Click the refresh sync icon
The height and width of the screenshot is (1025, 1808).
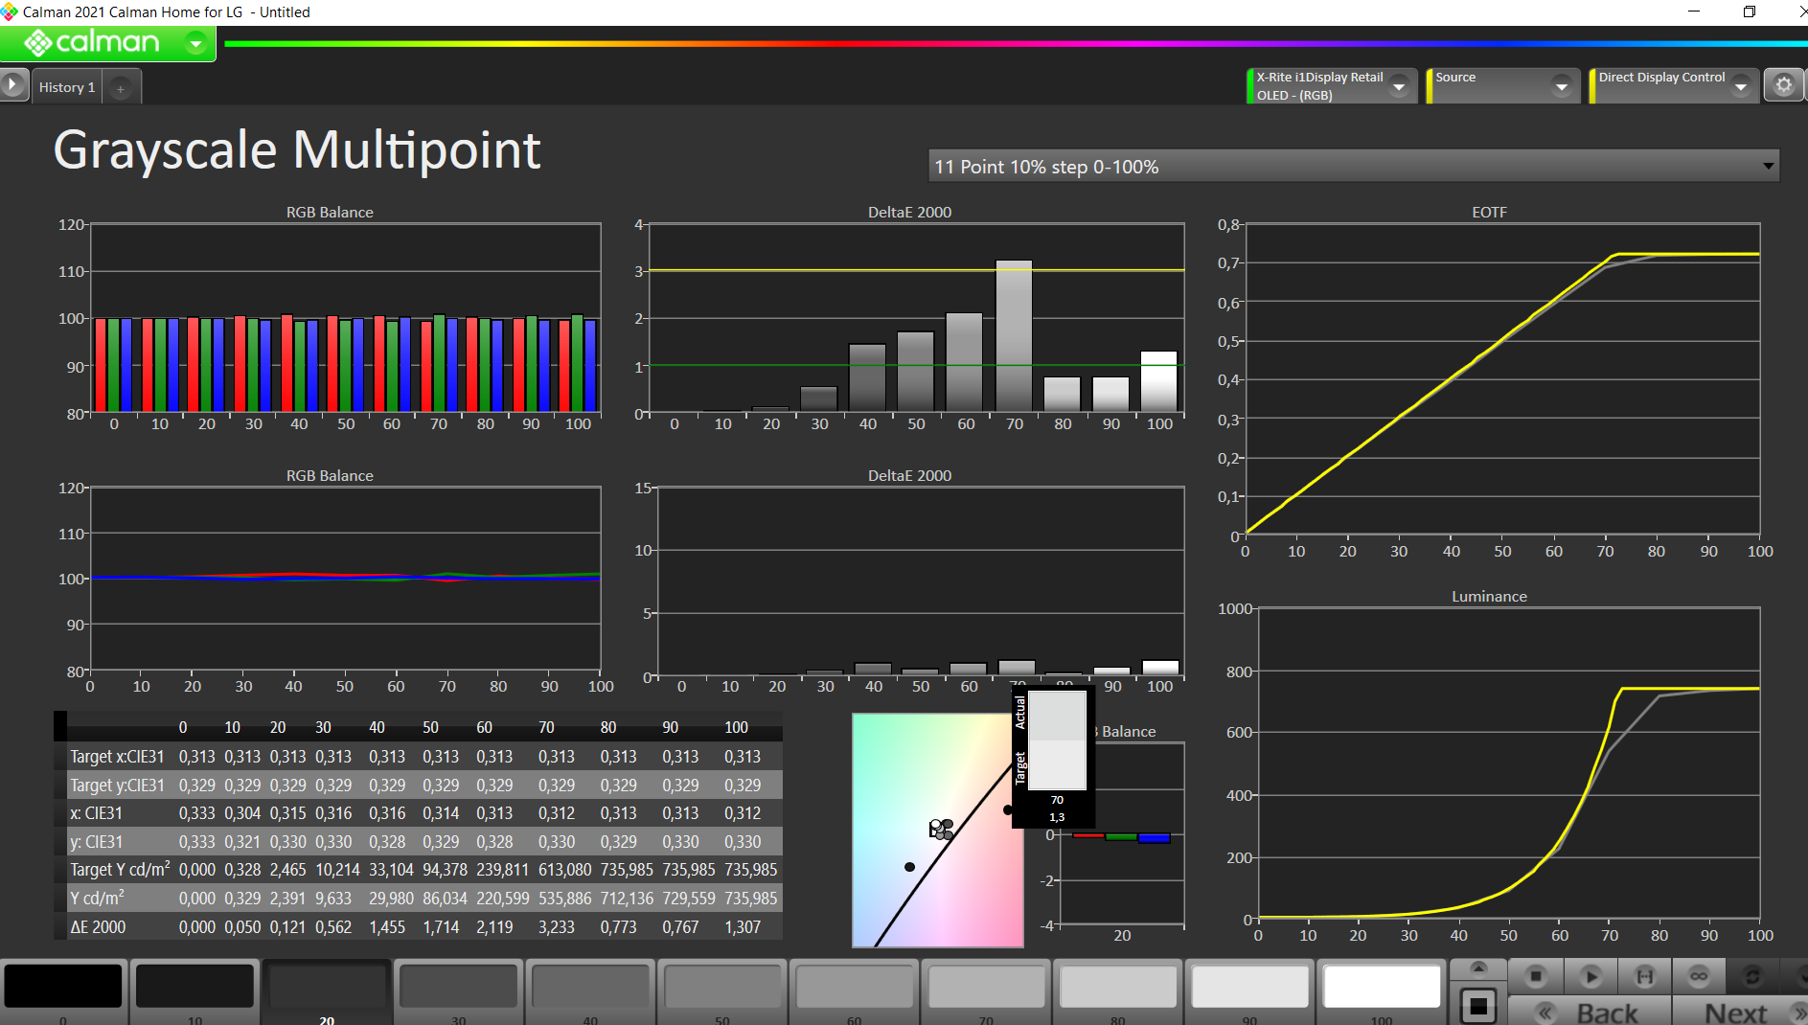(1752, 976)
